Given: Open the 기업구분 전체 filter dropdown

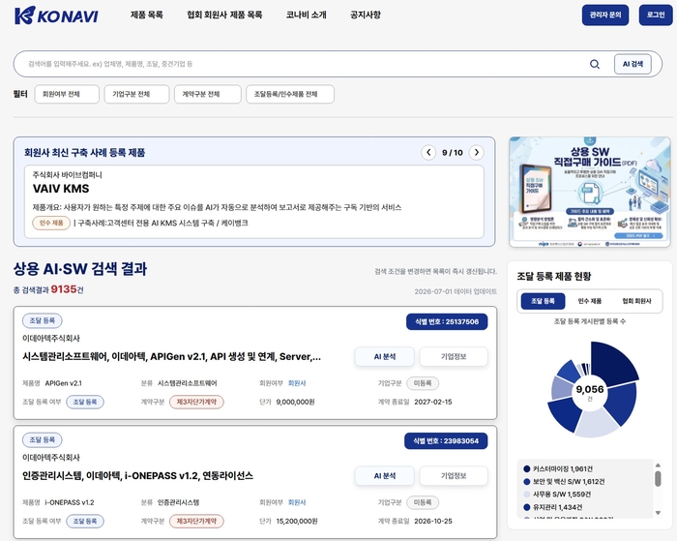Looking at the screenshot, I should (x=136, y=94).
